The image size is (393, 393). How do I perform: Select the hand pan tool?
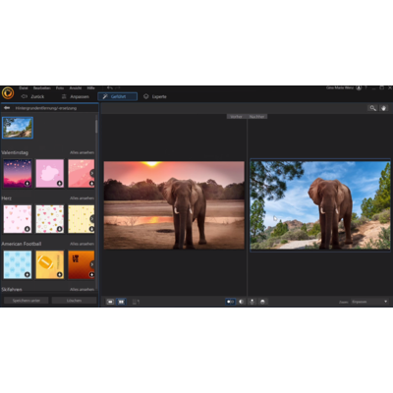click(384, 108)
